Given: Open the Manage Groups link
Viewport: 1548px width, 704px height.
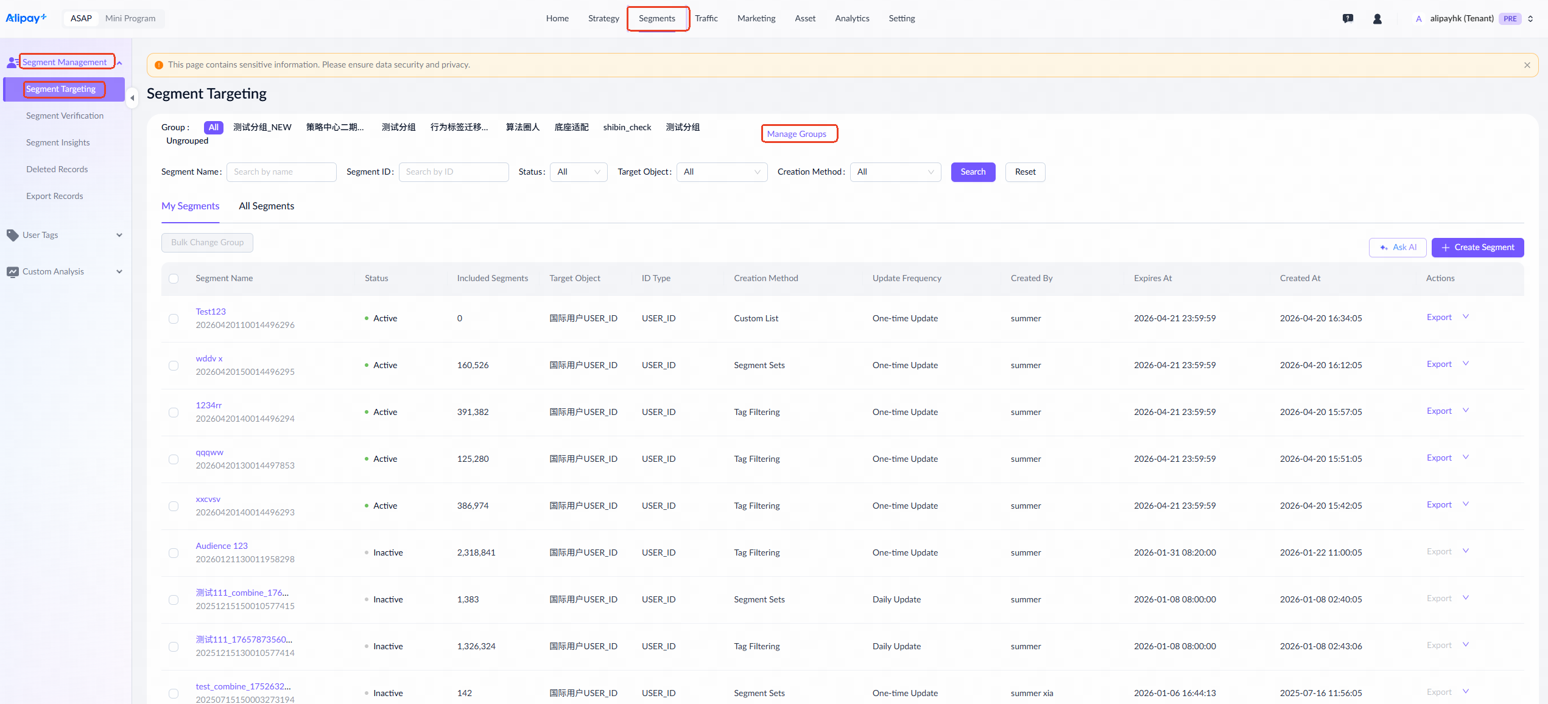Looking at the screenshot, I should click(x=796, y=134).
